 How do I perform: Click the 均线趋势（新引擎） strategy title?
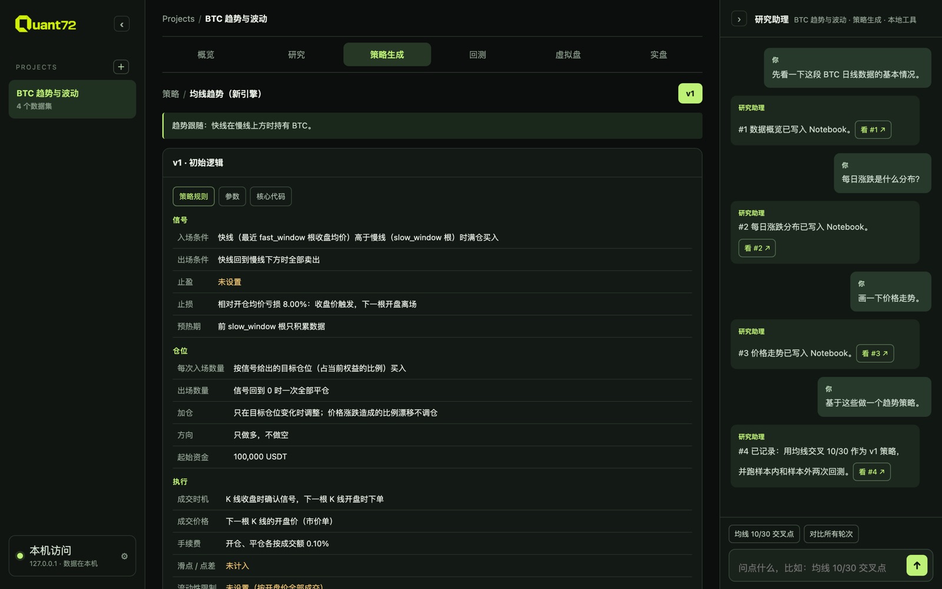coord(225,94)
